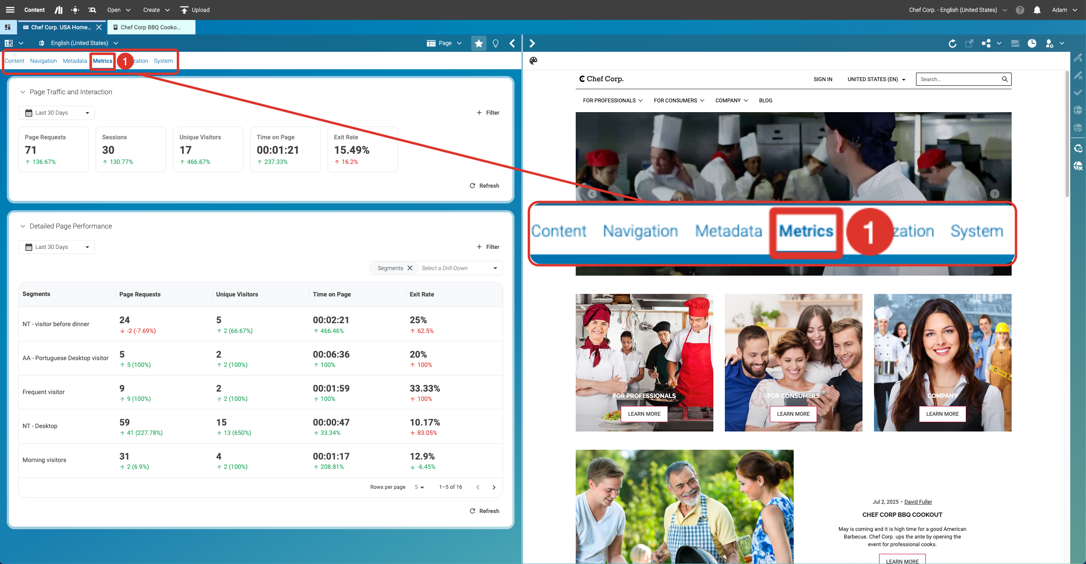This screenshot has width=1086, height=564.
Task: Click the Upload button
Action: pyautogui.click(x=195, y=10)
